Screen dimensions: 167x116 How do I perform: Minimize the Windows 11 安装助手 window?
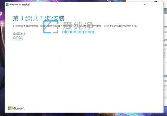click(x=145, y=5)
